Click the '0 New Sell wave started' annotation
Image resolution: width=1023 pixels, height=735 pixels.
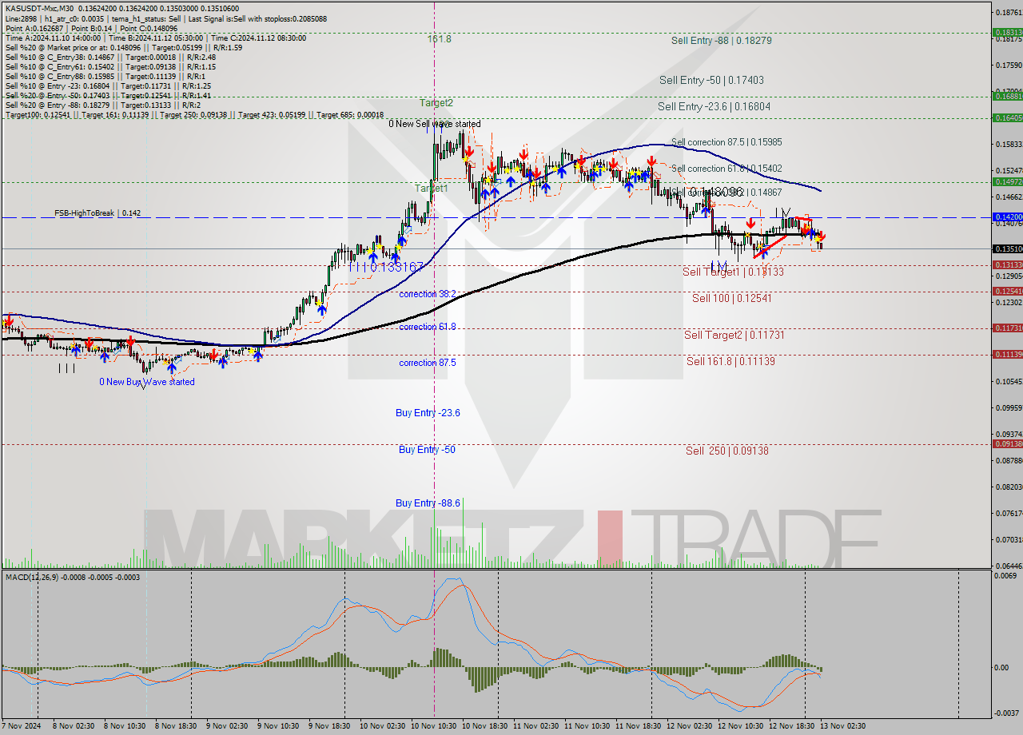click(435, 124)
